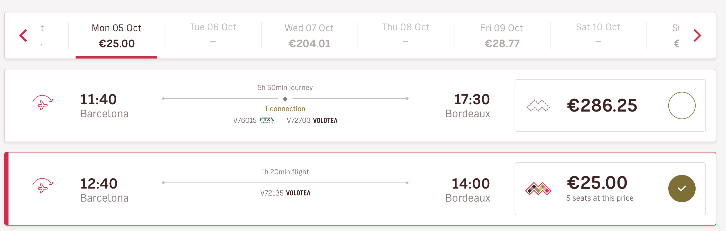Click the Volotea logo next to V72135
This screenshot has width=726, height=231.
point(298,193)
